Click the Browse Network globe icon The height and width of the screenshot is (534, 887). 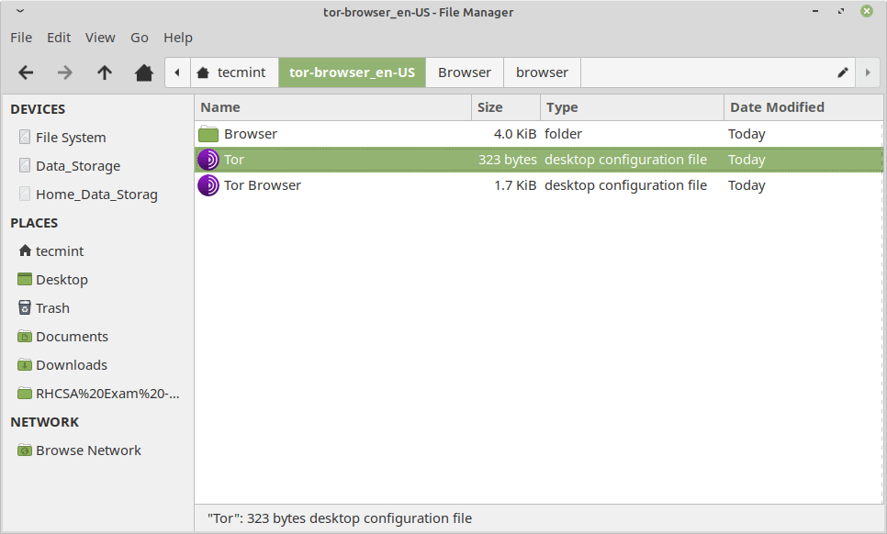tap(24, 450)
